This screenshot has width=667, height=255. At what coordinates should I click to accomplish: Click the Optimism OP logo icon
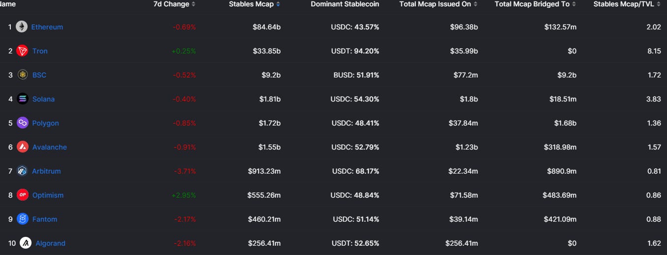tap(23, 195)
